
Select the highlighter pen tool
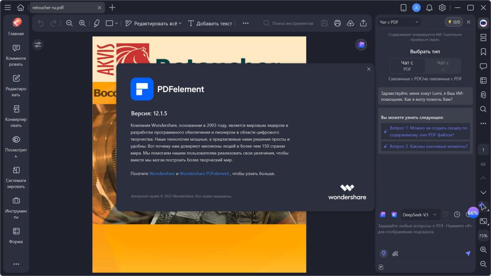(x=96, y=23)
